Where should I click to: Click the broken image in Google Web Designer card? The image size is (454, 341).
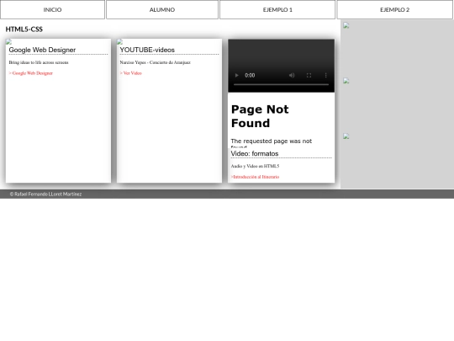8,42
